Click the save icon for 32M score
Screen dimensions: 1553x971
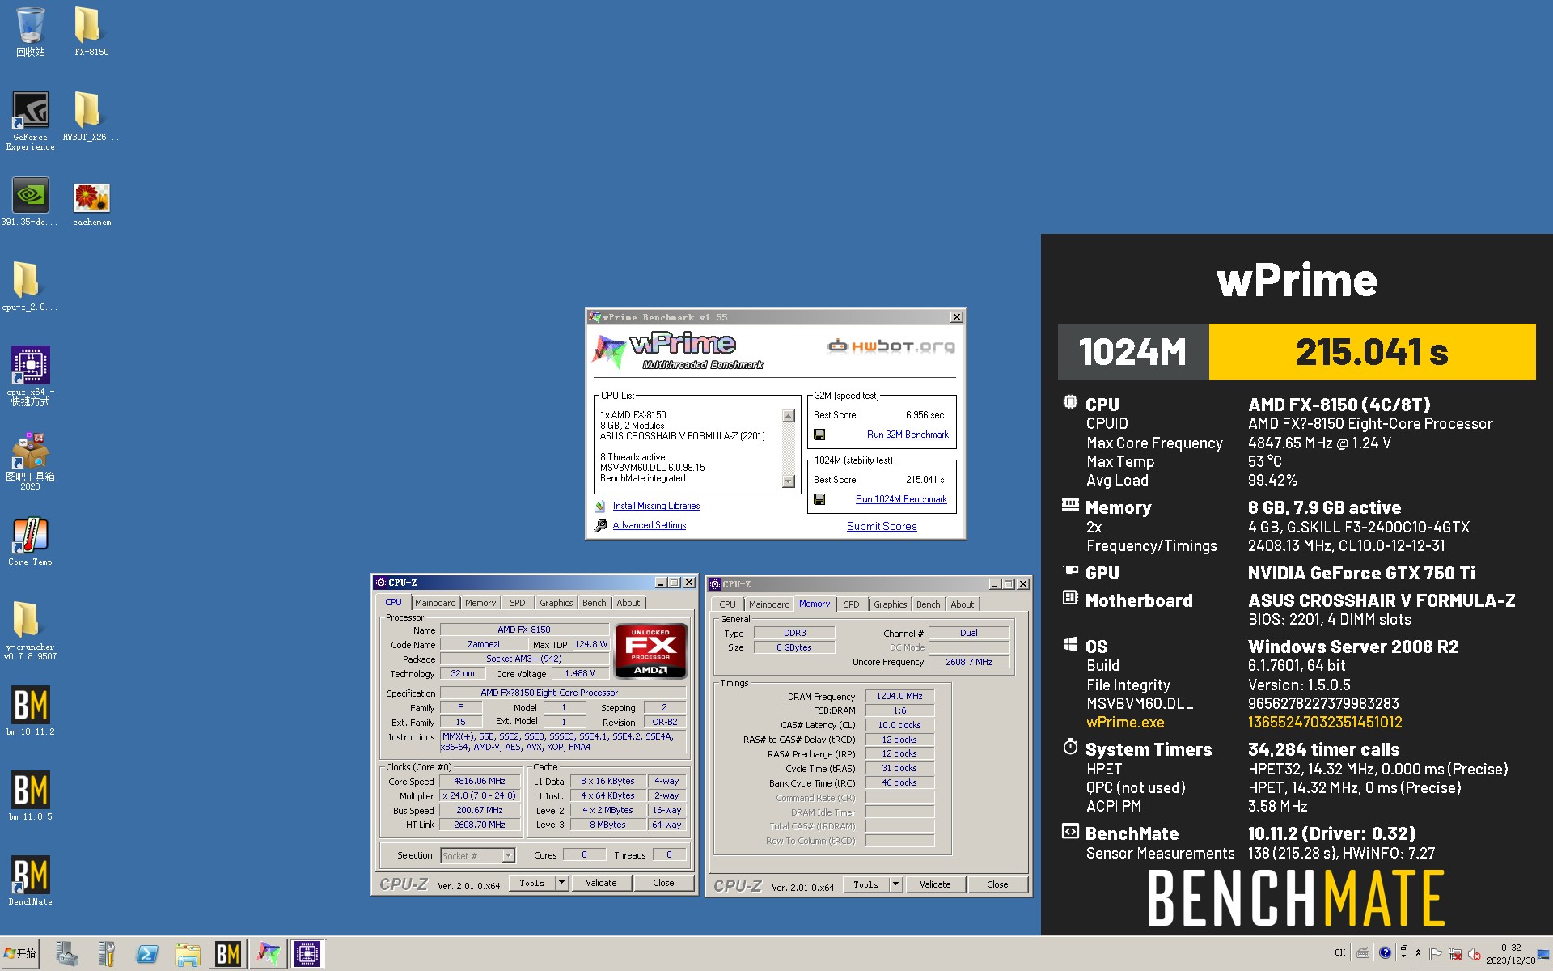tap(819, 435)
